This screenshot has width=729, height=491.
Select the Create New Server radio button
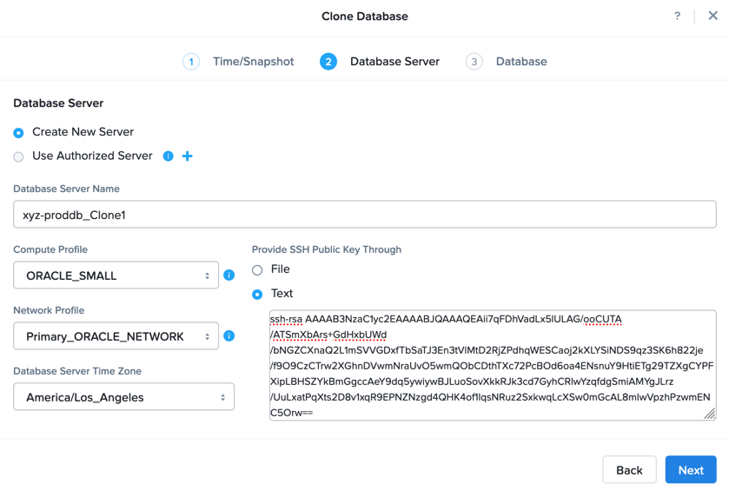[18, 133]
